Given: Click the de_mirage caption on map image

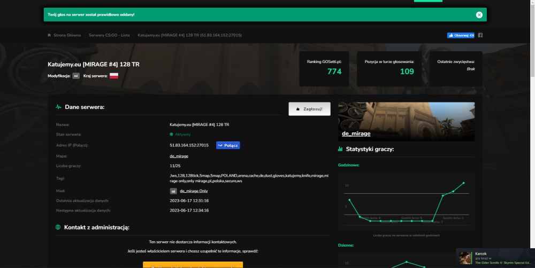Looking at the screenshot, I should tap(356, 133).
